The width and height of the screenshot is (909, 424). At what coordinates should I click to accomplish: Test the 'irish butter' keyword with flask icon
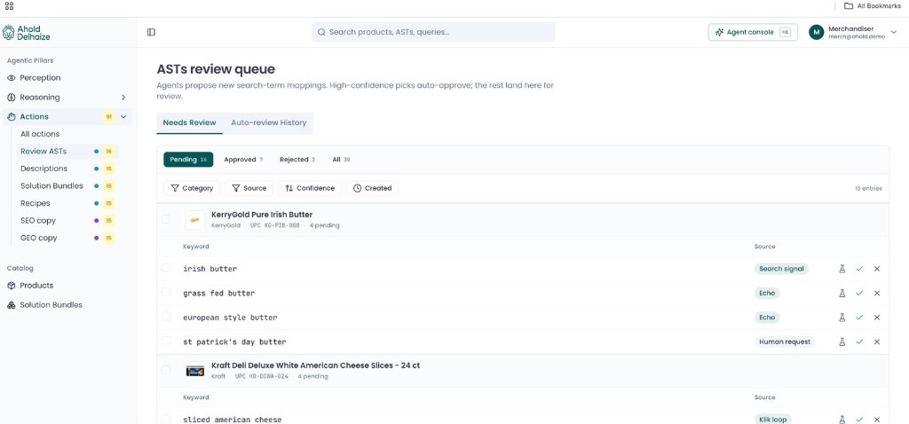click(842, 269)
